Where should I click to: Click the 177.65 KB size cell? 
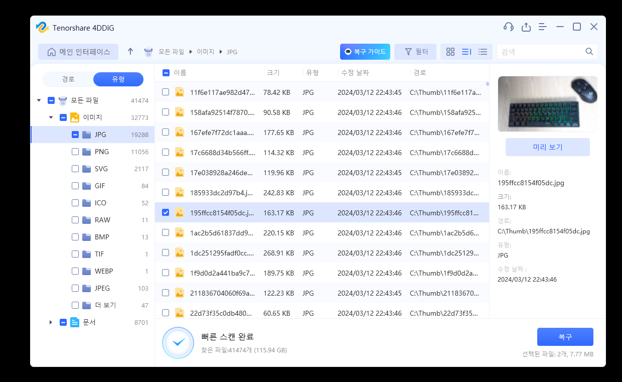click(278, 133)
